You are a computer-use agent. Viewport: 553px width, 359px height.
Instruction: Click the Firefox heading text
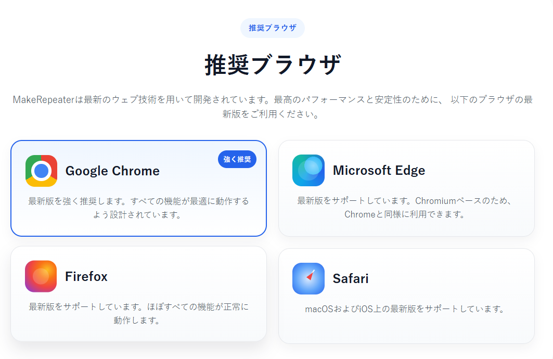[x=86, y=276]
